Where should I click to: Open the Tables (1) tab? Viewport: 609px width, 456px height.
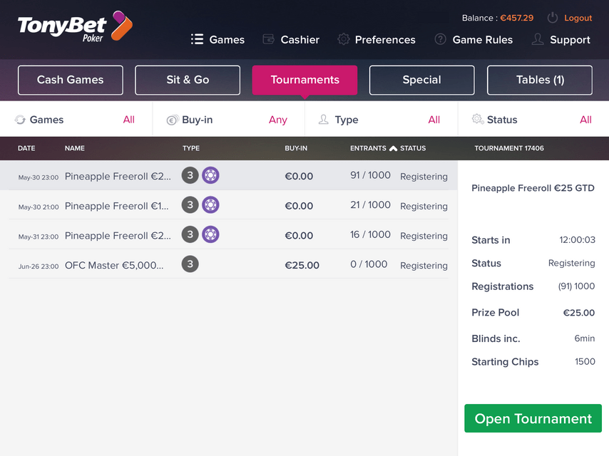(x=540, y=80)
